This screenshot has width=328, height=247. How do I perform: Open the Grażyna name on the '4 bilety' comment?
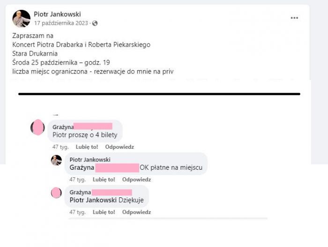click(63, 127)
